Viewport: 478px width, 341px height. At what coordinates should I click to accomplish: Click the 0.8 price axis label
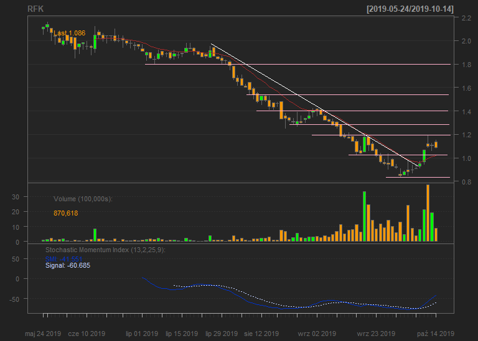pos(466,182)
